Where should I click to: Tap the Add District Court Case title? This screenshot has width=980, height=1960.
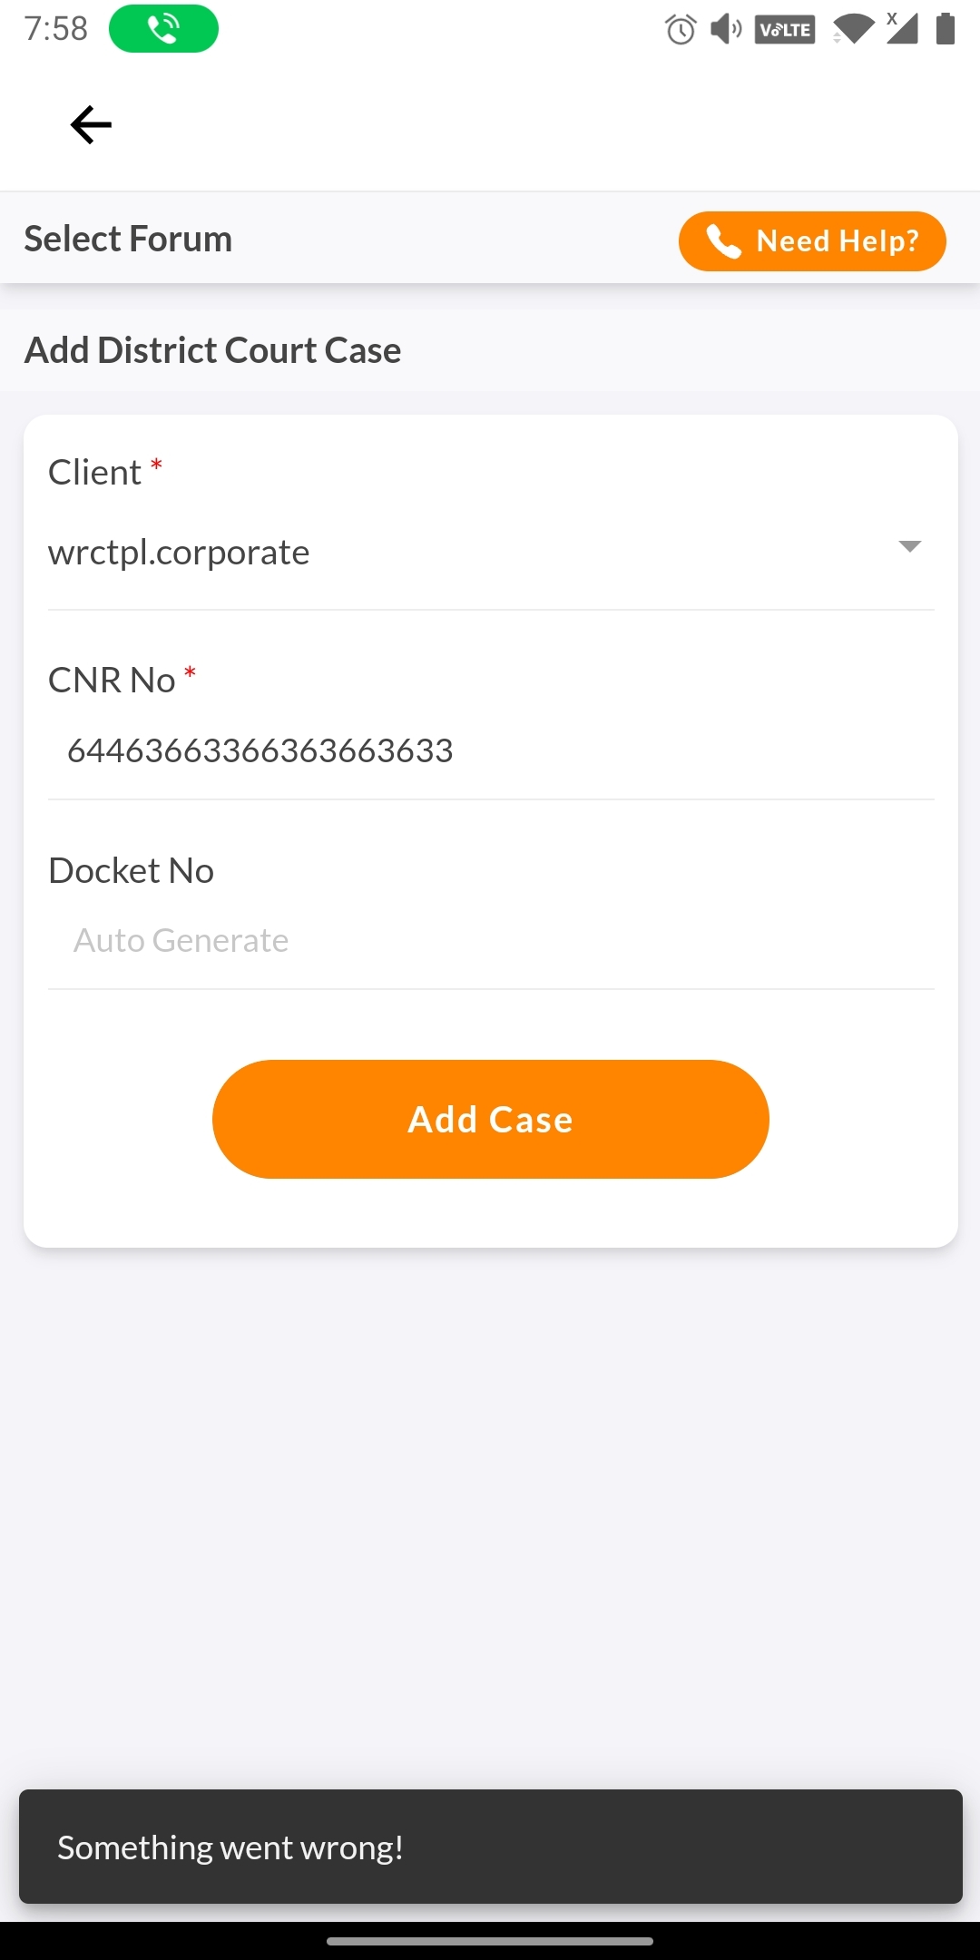coord(213,350)
